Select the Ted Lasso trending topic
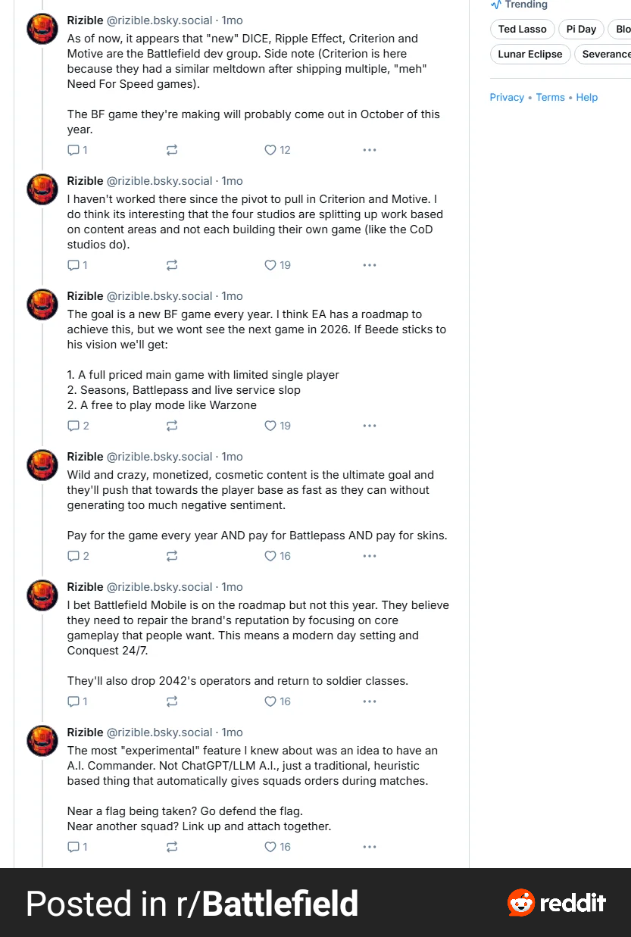Screen dimensions: 631x937 pyautogui.click(x=522, y=30)
